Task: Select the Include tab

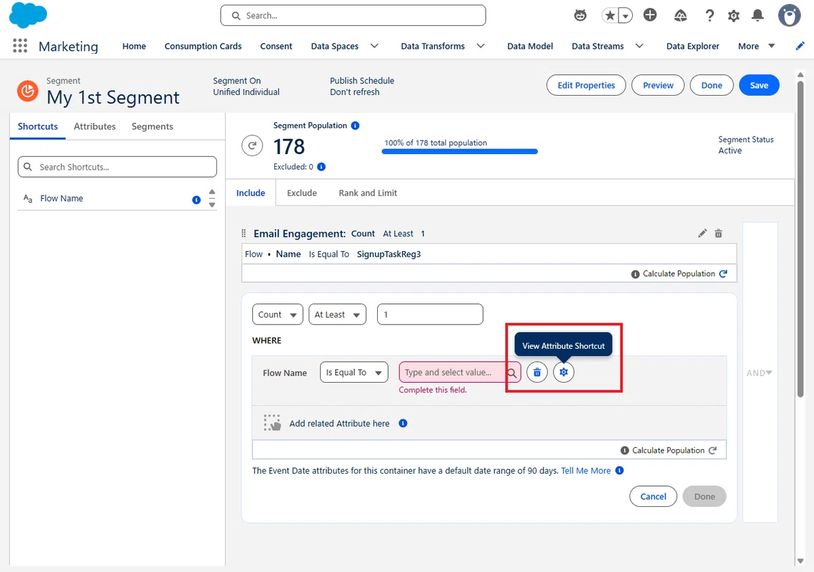Action: 250,193
